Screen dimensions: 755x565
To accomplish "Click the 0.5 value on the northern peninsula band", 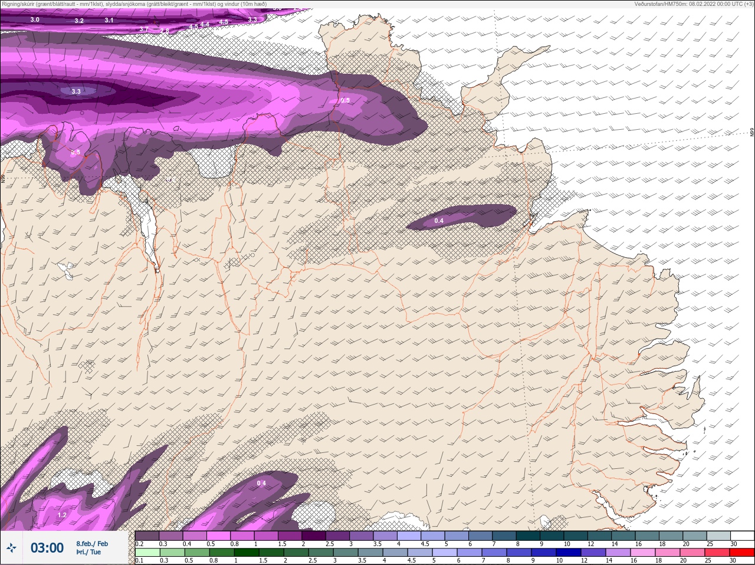I will click(345, 100).
